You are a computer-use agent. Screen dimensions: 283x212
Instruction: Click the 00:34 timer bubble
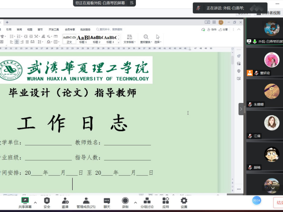(x=257, y=201)
